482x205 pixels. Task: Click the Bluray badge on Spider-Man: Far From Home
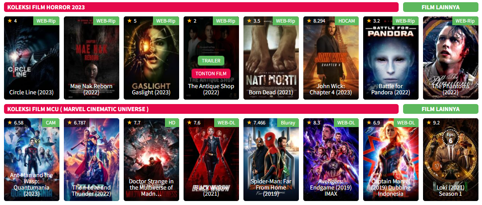tap(288, 123)
